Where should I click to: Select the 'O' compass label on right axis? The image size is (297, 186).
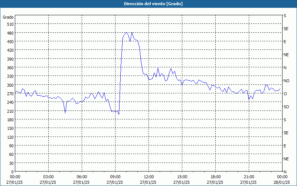point(285,94)
